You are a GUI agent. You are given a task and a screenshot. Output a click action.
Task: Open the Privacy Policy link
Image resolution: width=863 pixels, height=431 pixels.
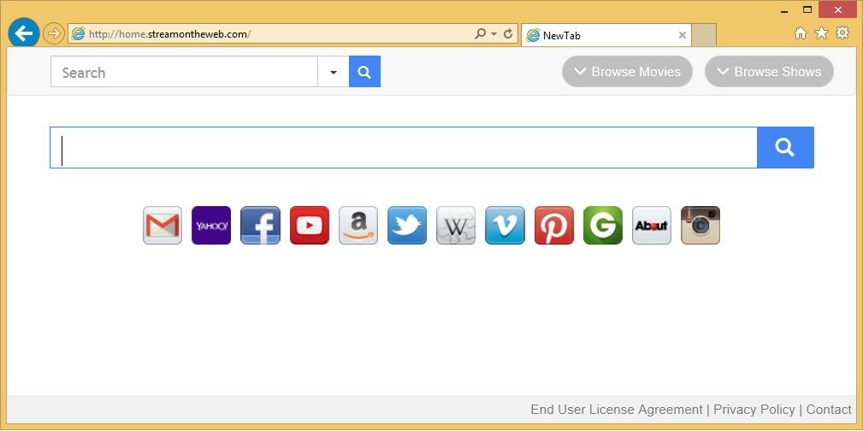click(754, 410)
